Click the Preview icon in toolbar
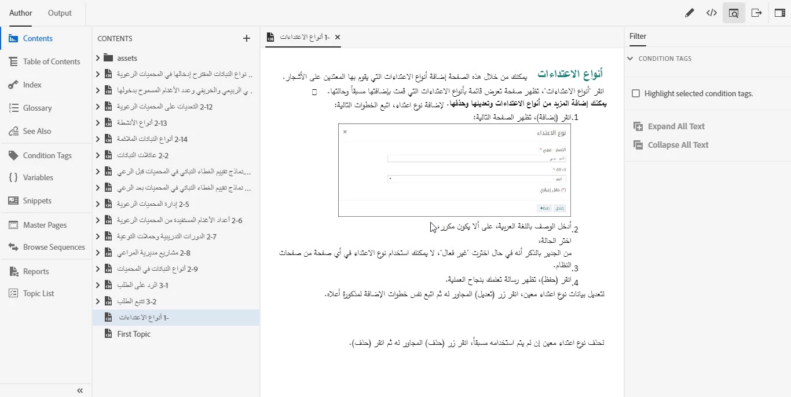Viewport: 791px width, 397px height. click(x=734, y=13)
